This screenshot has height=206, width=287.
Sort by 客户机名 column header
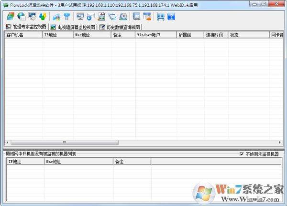click(23, 35)
